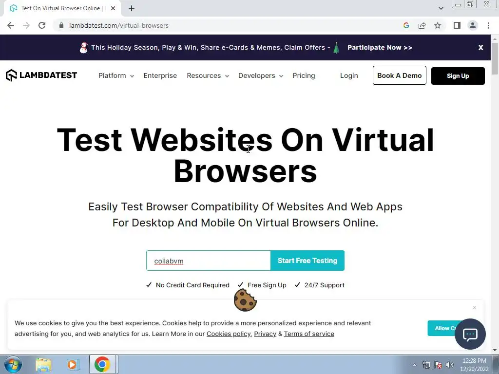The image size is (499, 374).
Task: Open Chrome three-dot menu
Action: coord(488,25)
